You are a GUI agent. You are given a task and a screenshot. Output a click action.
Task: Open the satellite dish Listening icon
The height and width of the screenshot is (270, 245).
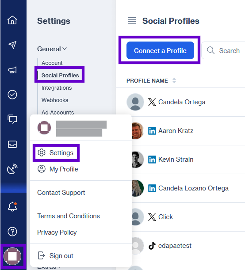pyautogui.click(x=12, y=169)
